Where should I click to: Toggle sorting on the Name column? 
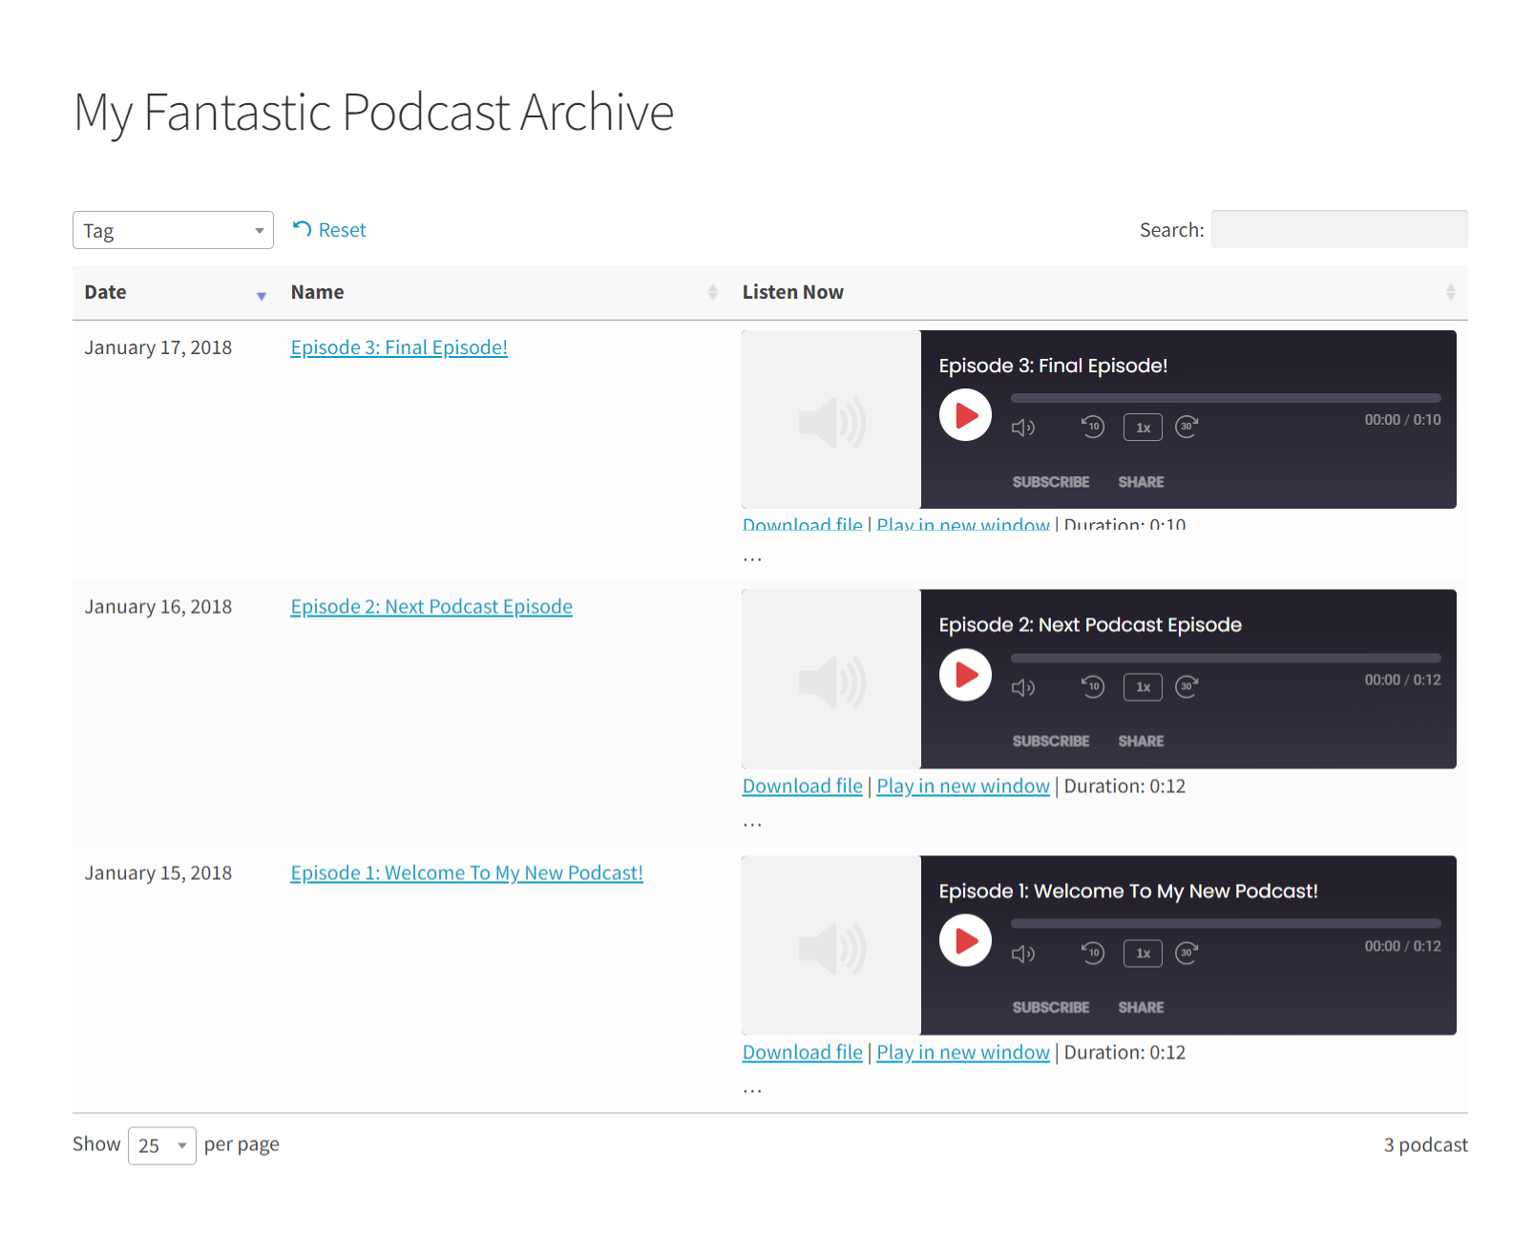pos(712,291)
